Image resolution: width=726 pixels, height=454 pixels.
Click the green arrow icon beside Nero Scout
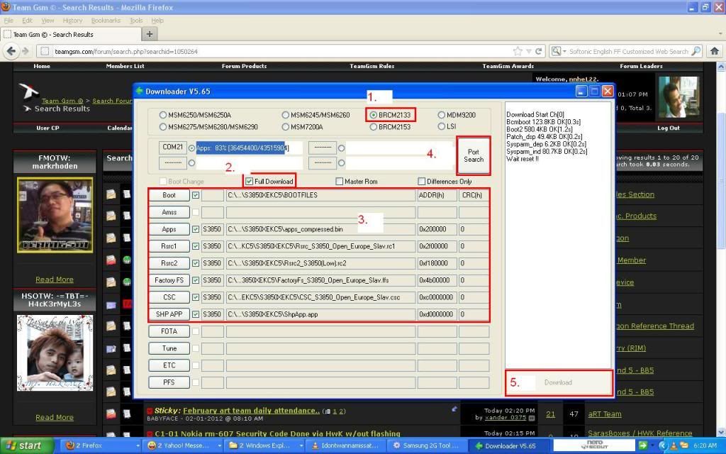click(x=642, y=445)
